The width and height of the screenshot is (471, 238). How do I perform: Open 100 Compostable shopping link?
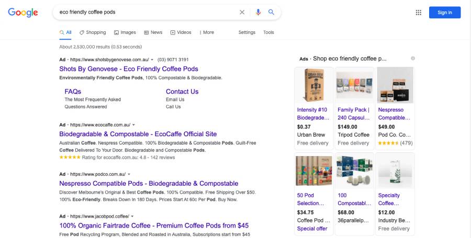click(354, 199)
